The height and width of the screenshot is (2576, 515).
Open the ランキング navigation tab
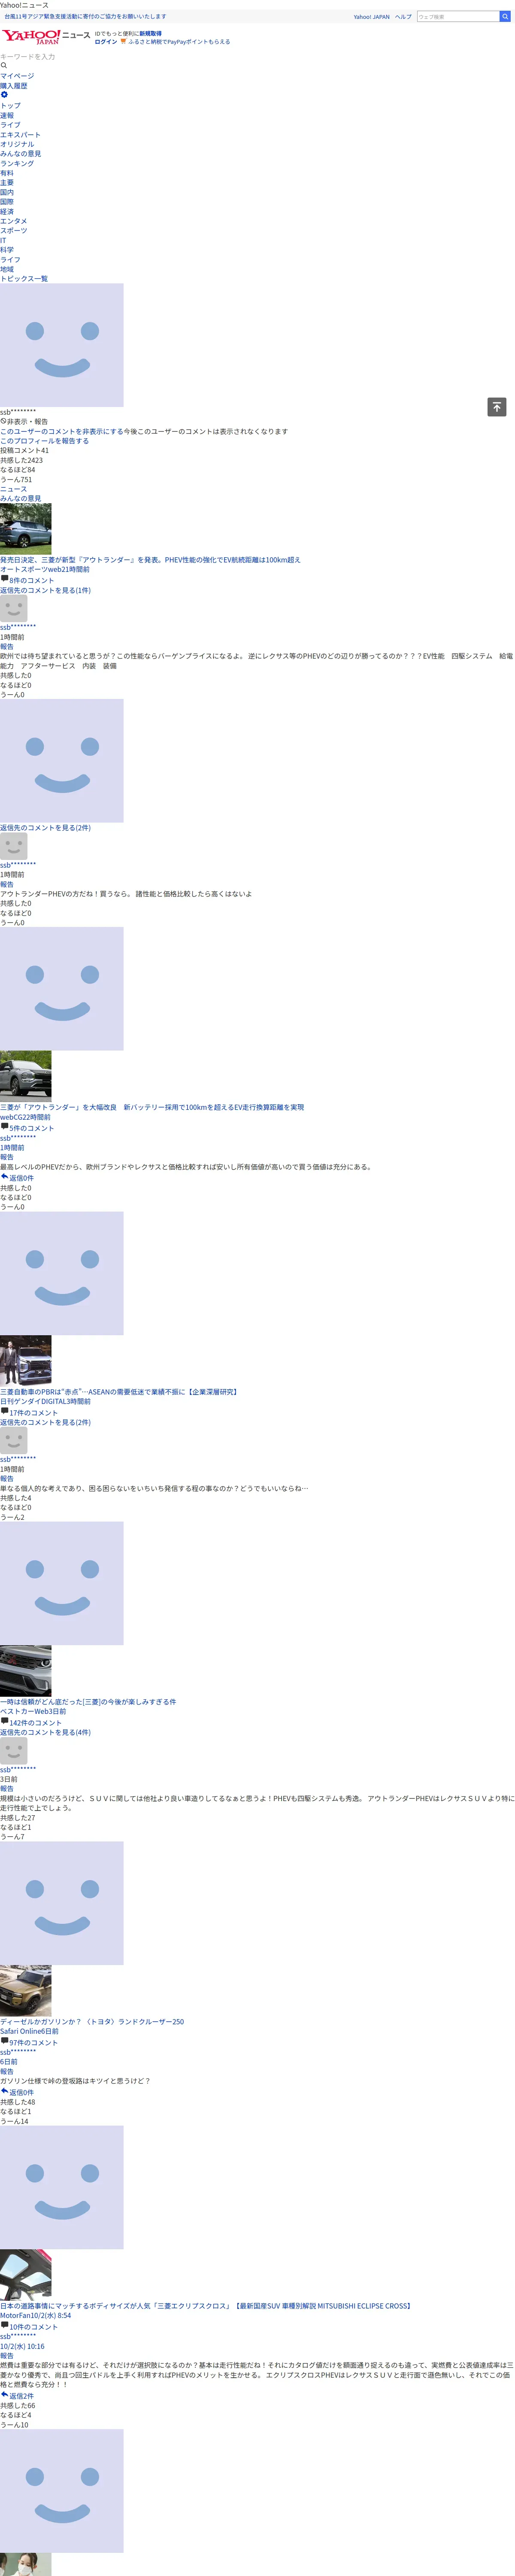[17, 163]
